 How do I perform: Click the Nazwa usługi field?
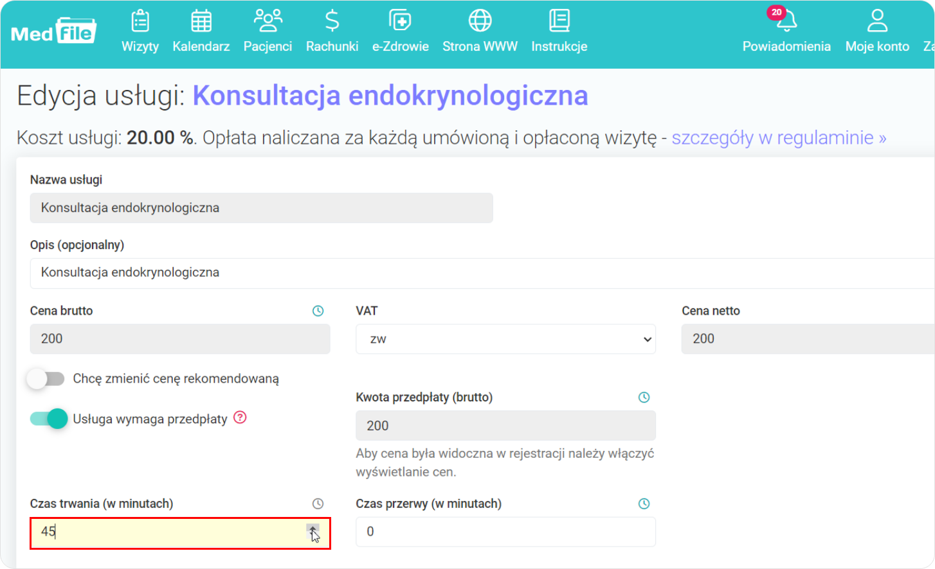(261, 208)
